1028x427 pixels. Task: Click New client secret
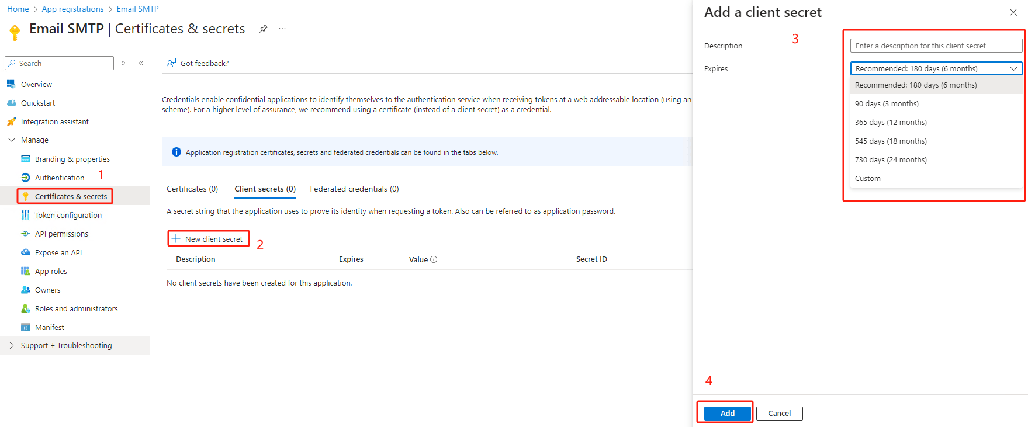pyautogui.click(x=209, y=239)
